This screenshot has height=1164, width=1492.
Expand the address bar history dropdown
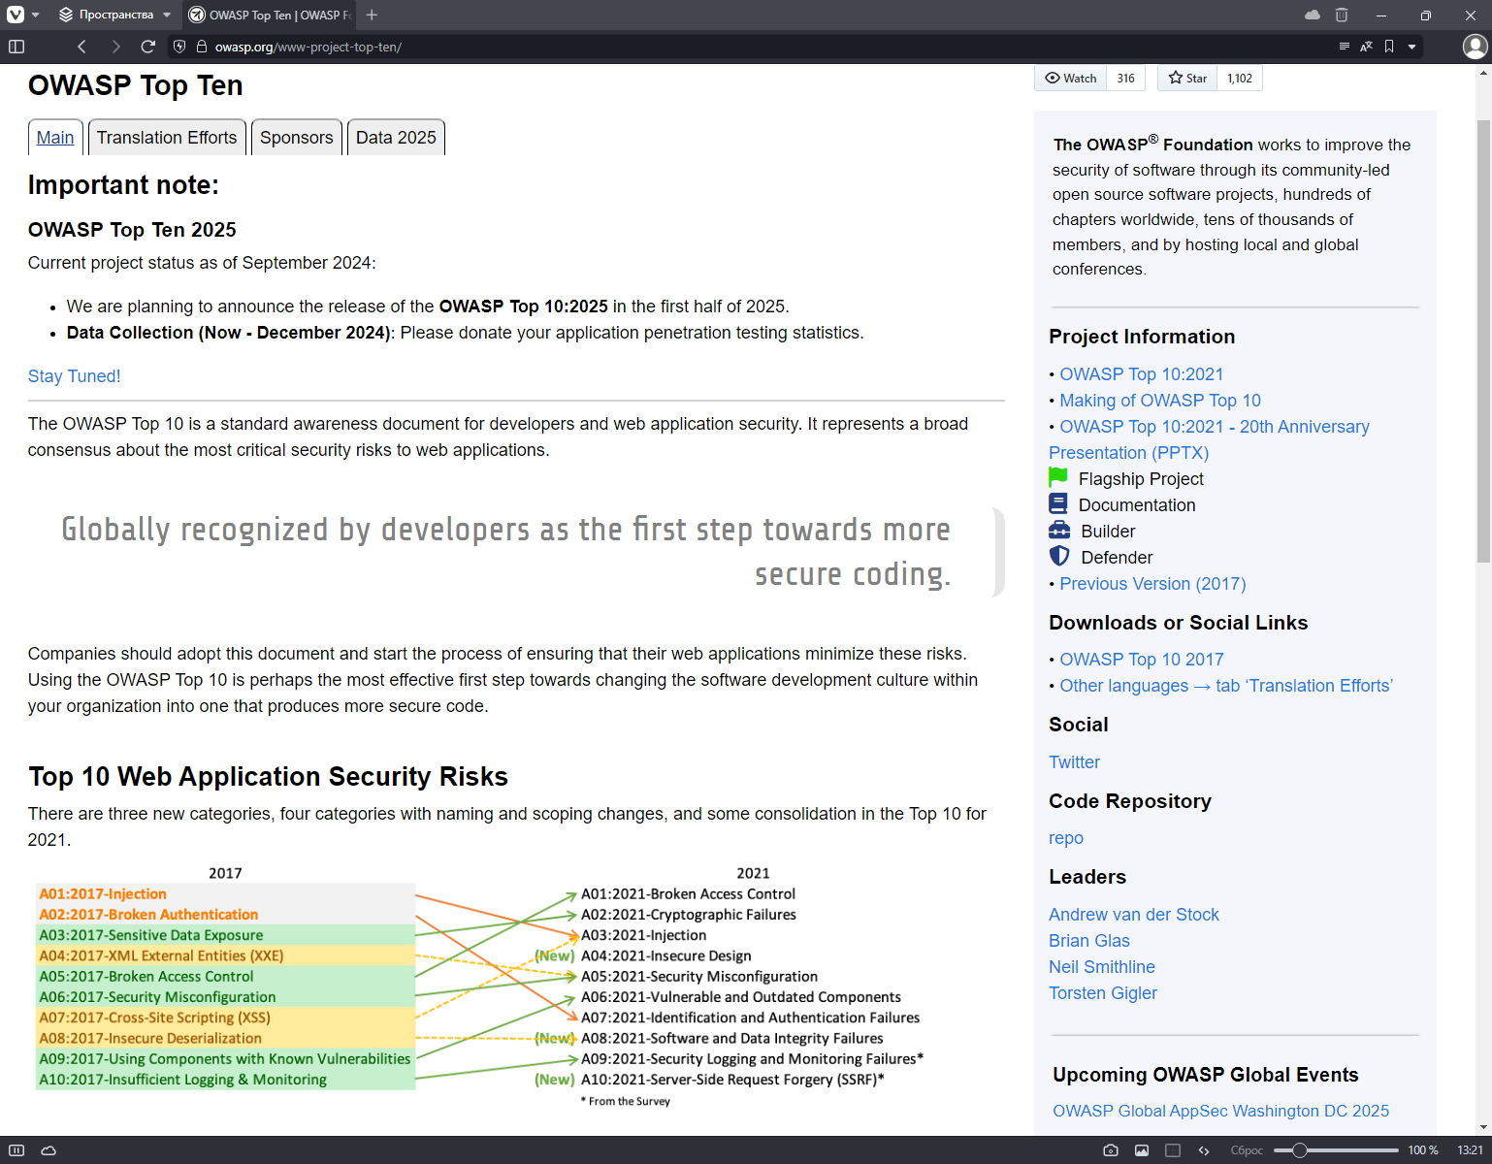coord(1412,47)
